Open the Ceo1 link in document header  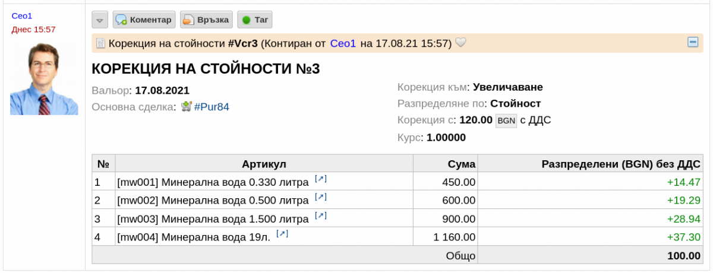pos(343,43)
